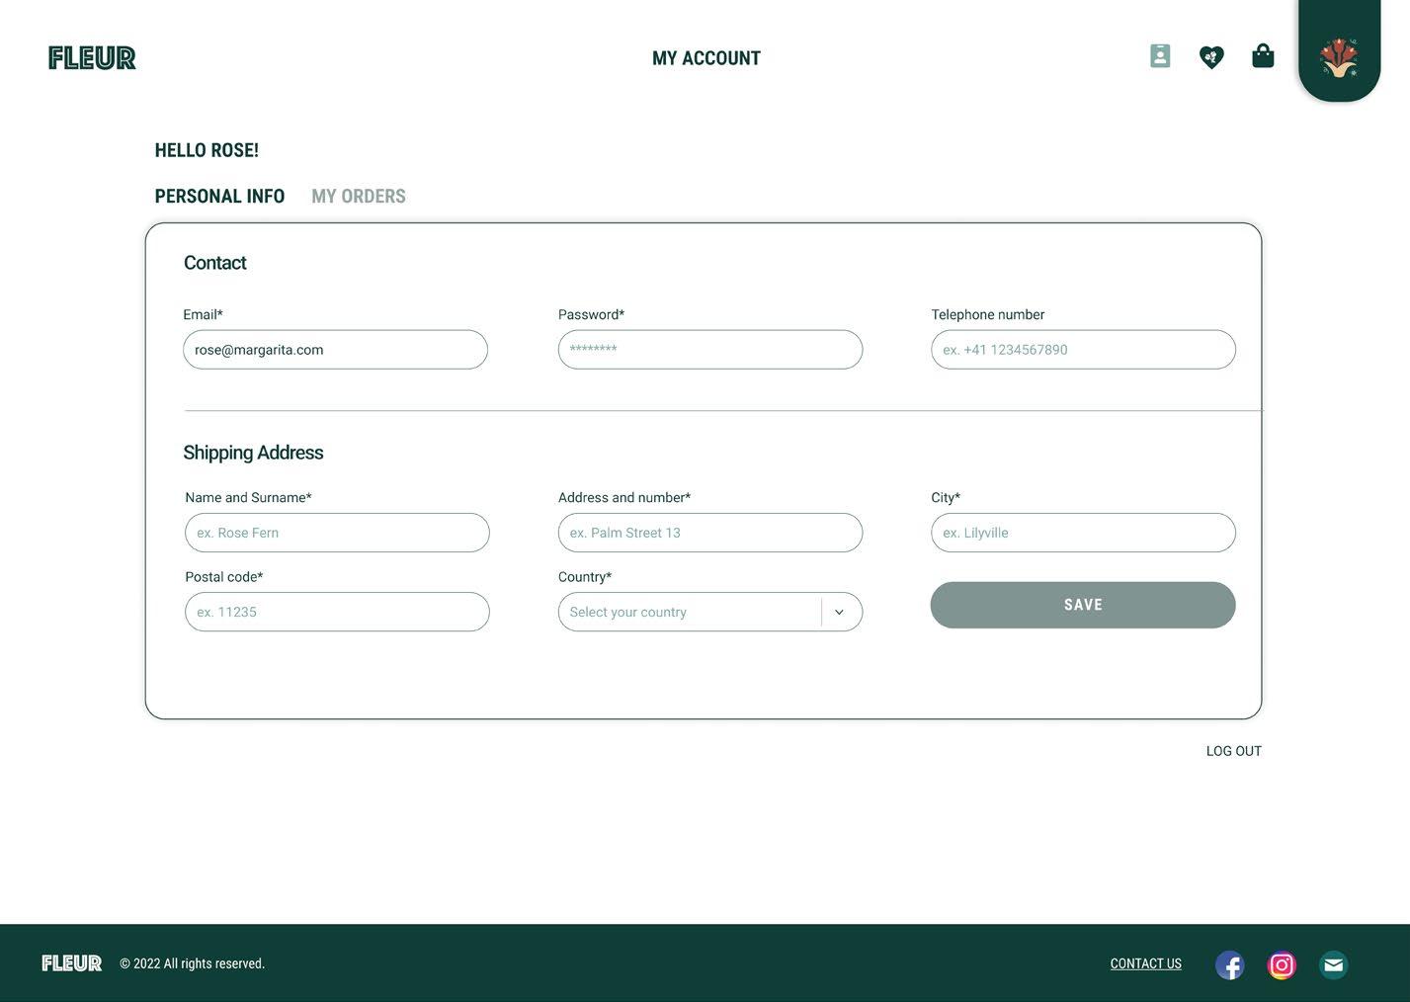Click the FLEUR footer logo

pos(72,963)
